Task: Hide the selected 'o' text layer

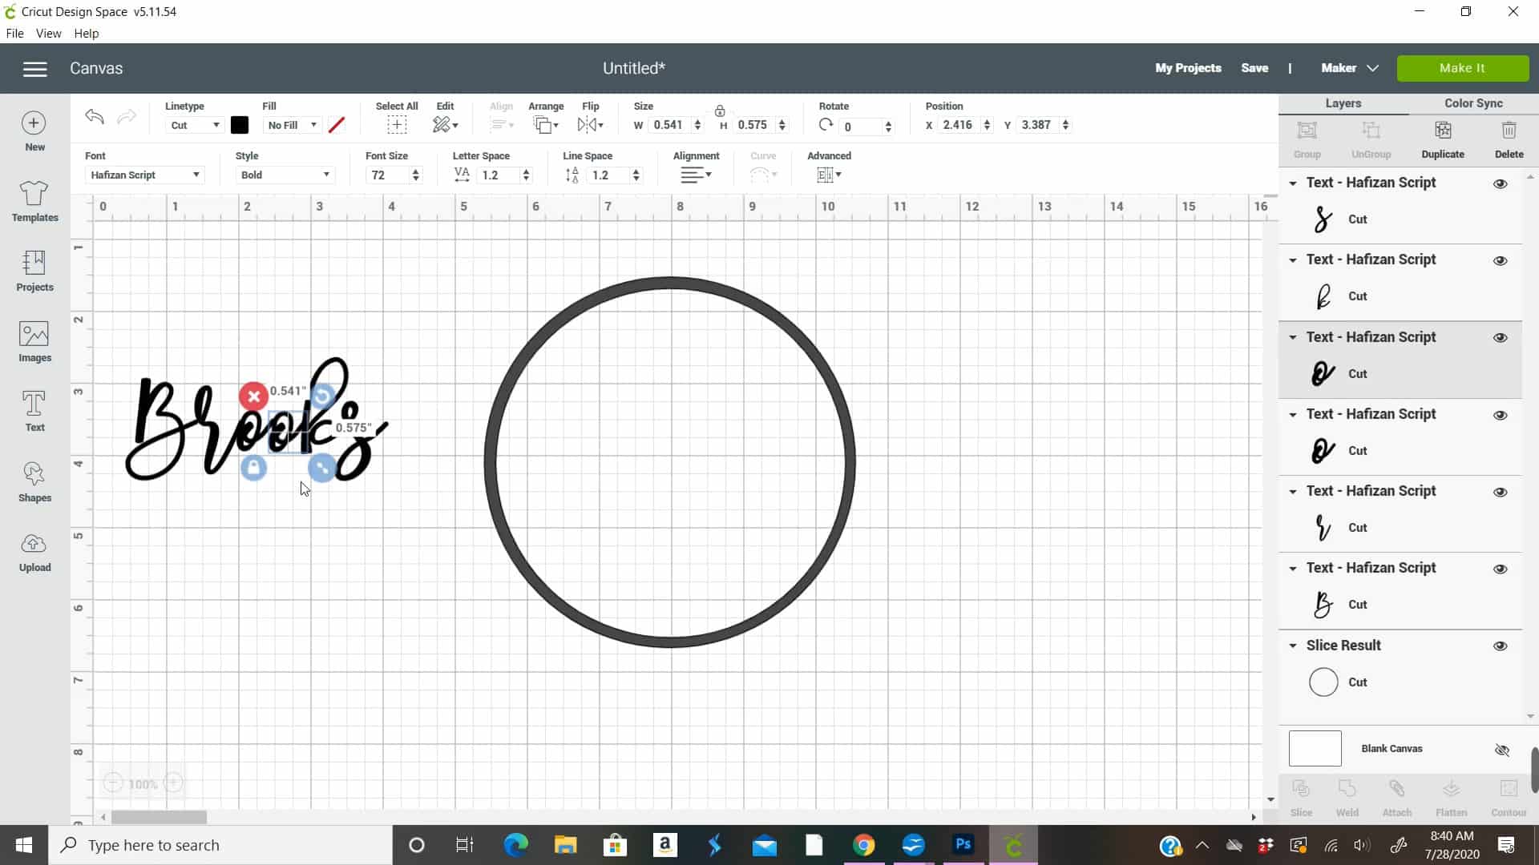Action: tap(1501, 338)
